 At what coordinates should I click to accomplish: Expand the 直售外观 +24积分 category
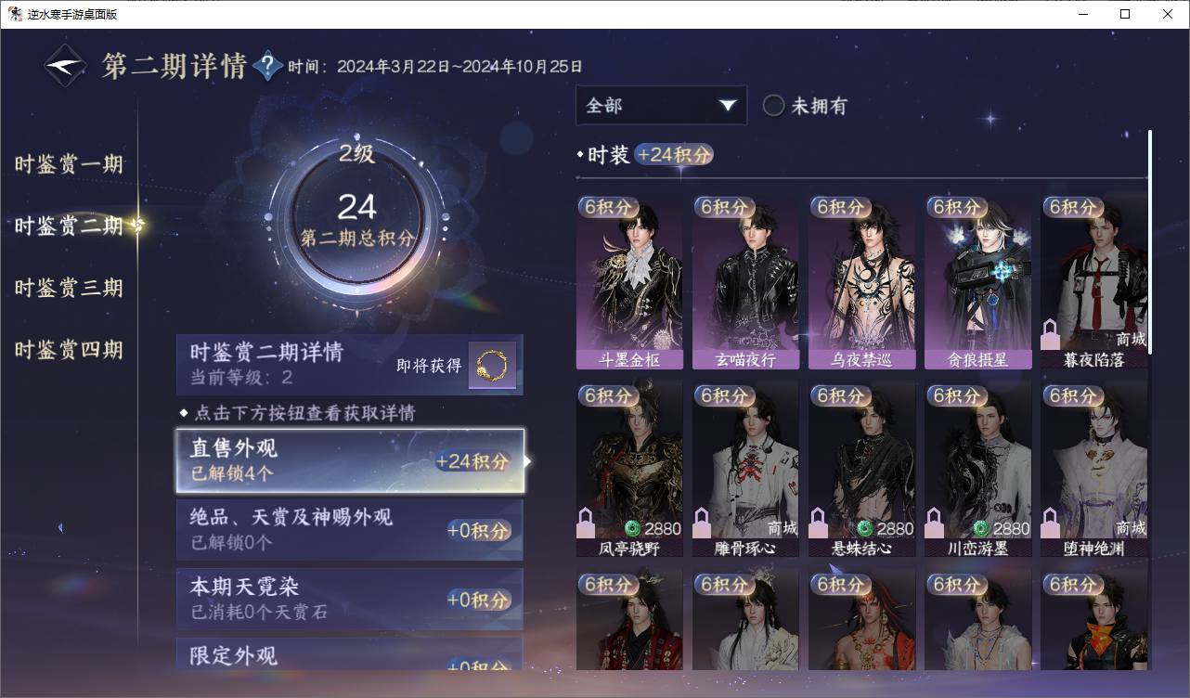(x=350, y=460)
